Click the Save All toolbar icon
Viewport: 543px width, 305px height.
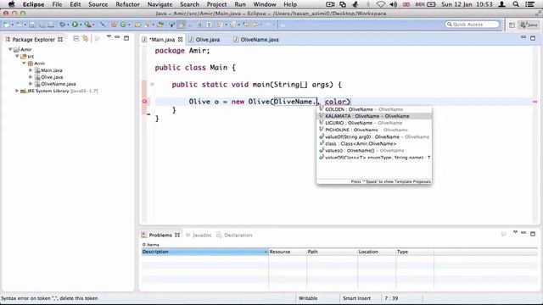pos(42,25)
